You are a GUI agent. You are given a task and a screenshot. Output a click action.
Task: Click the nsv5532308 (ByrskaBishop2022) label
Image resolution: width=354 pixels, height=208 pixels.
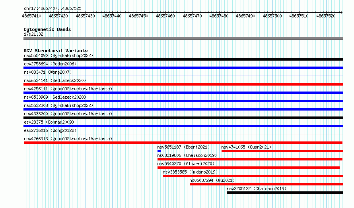[58, 105]
